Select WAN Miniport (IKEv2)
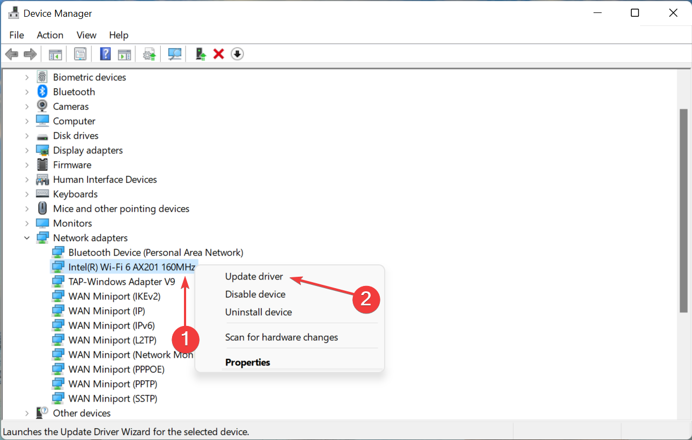692x440 pixels. tap(114, 296)
